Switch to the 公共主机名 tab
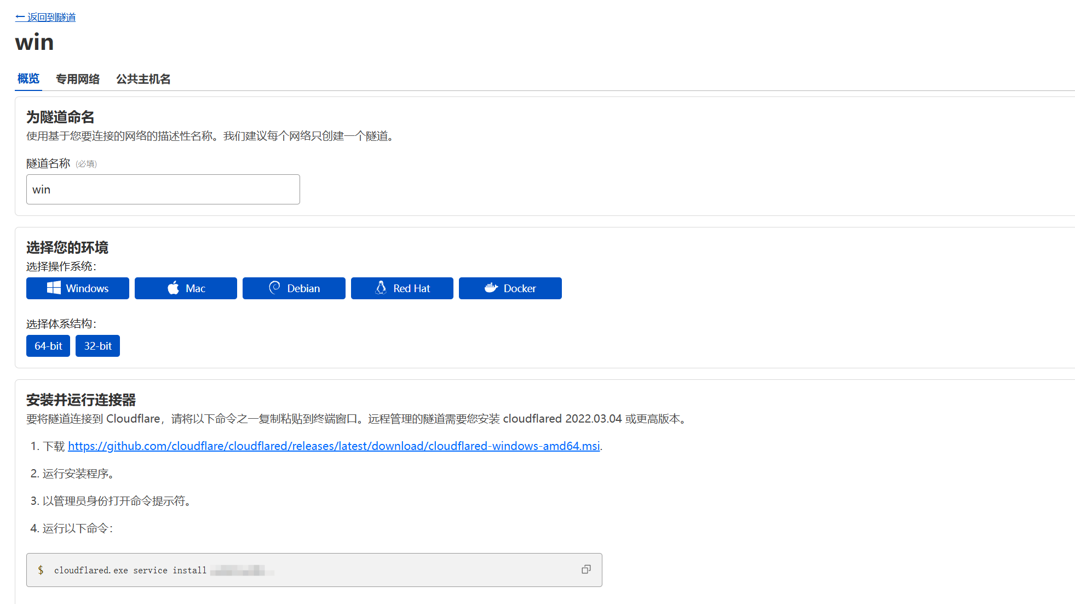The image size is (1075, 604). tap(143, 79)
